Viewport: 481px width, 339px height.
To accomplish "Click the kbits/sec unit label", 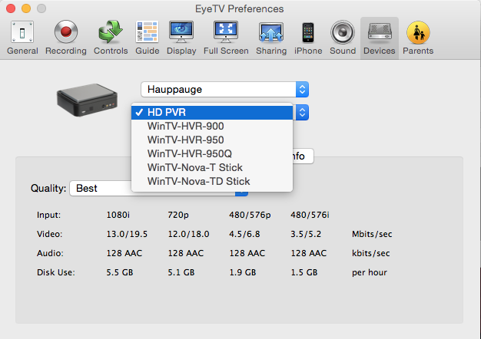I will 371,253.
